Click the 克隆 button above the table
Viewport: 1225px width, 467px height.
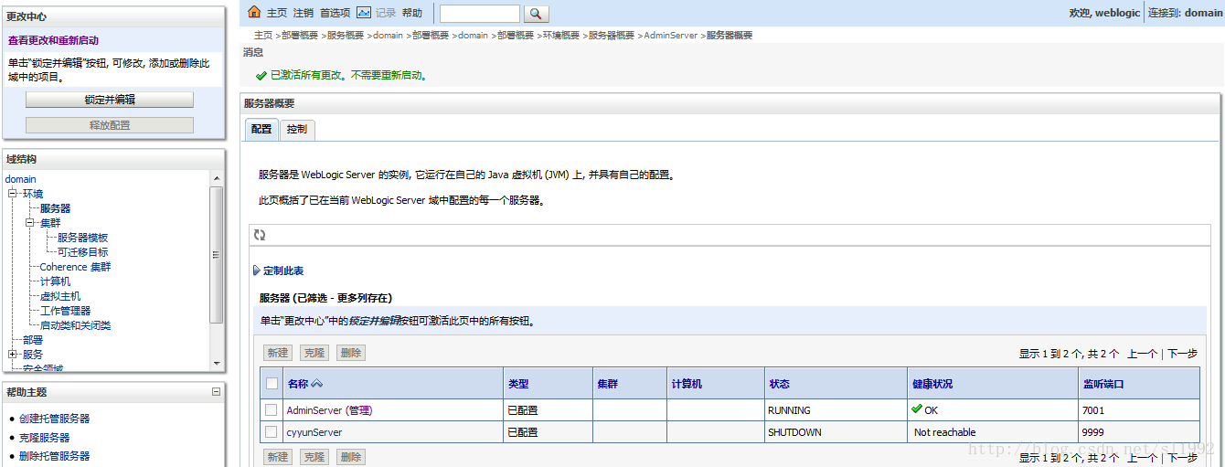point(314,353)
